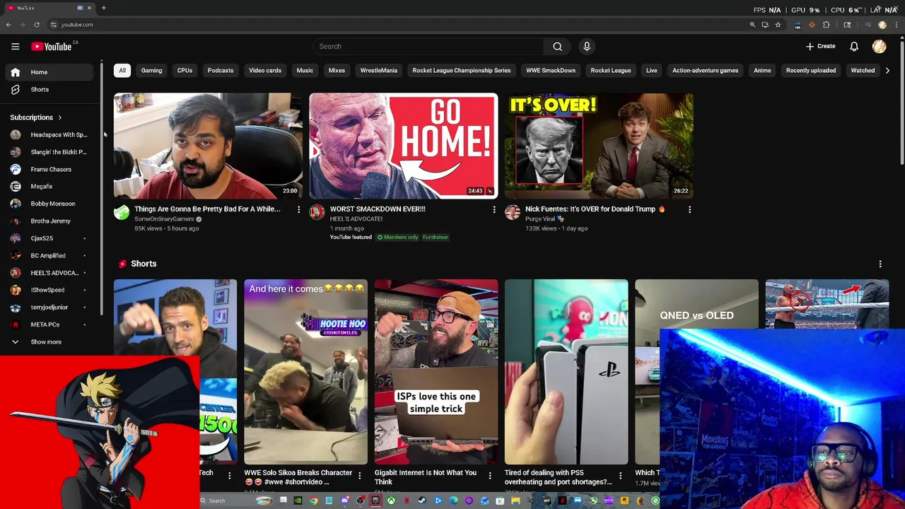Open the Things Are Gonna Be Pretty Bad title
Screen dimensions: 905x509
pyautogui.click(x=207, y=209)
